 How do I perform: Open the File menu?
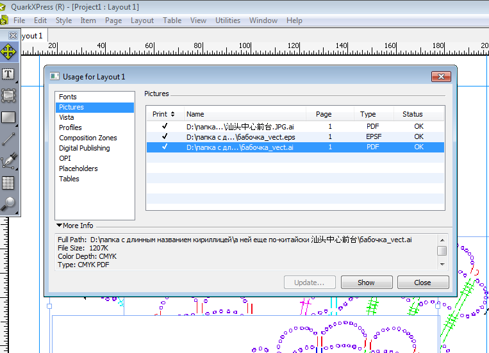[x=19, y=21]
